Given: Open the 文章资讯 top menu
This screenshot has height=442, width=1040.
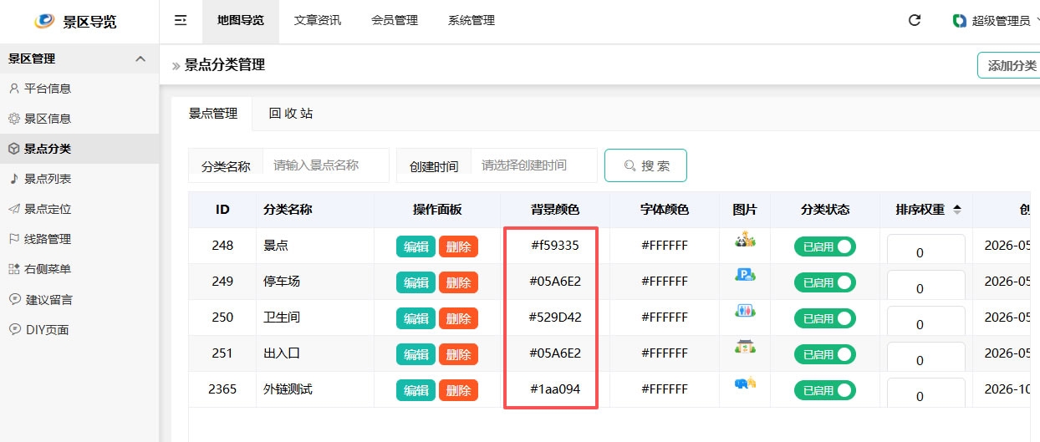Looking at the screenshot, I should 318,21.
